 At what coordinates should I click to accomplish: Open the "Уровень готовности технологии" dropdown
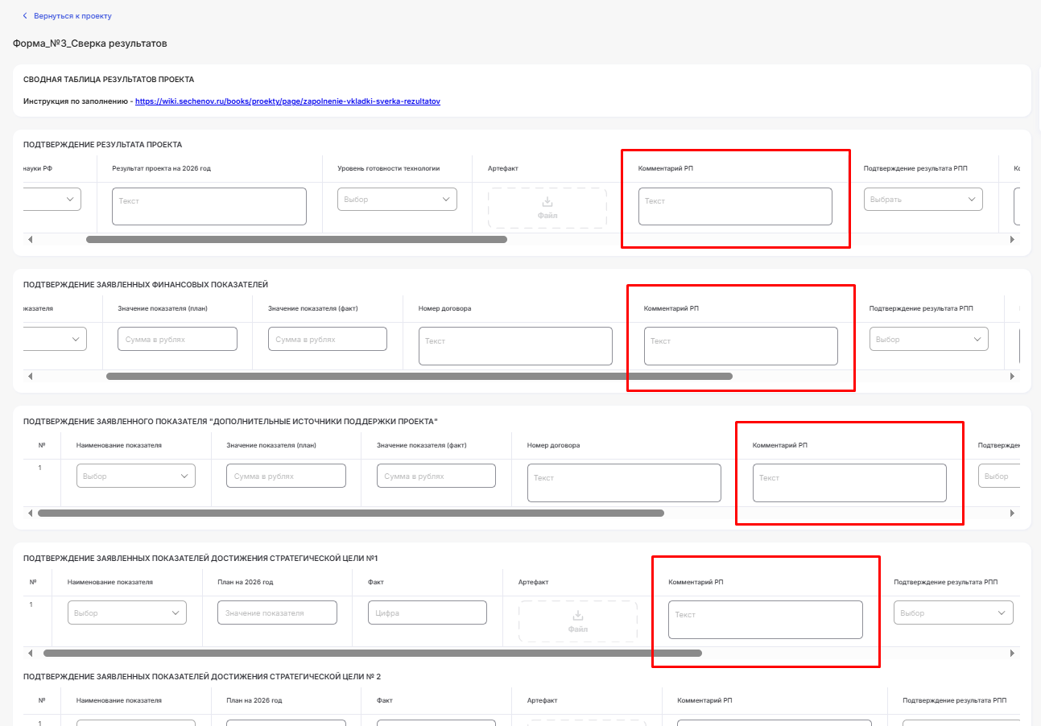tap(397, 200)
